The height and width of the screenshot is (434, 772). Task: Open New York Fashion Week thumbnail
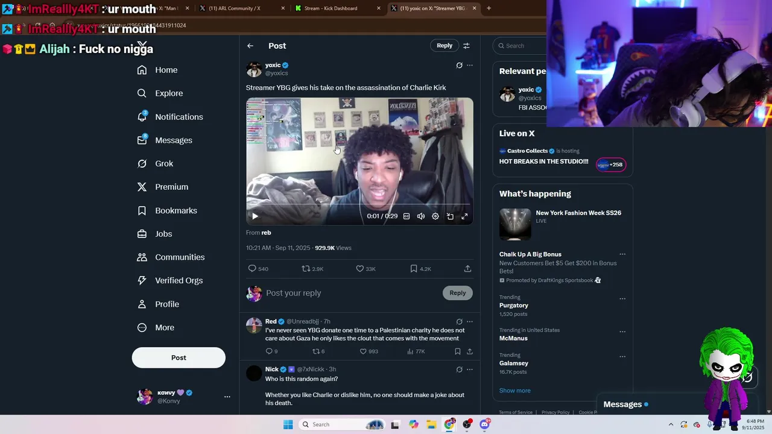tap(515, 224)
